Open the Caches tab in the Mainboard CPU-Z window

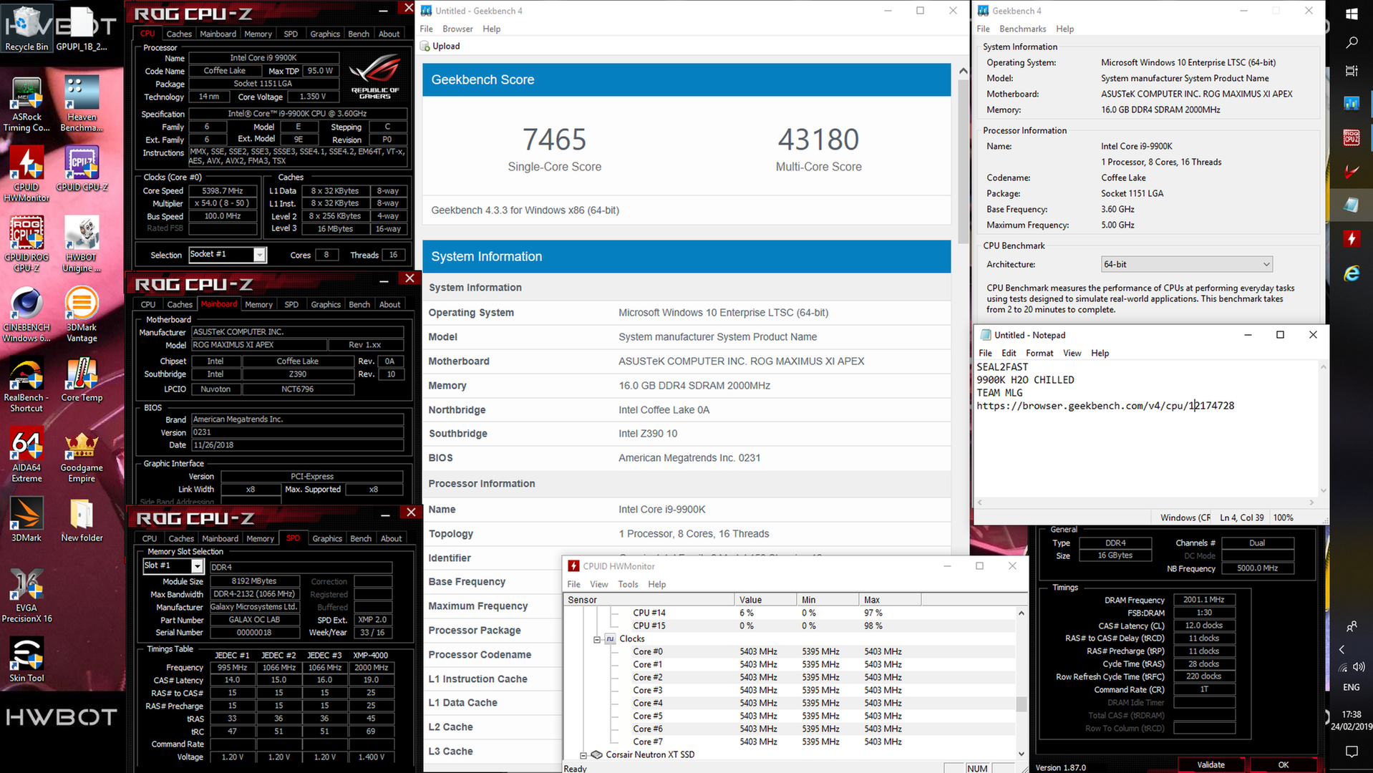click(180, 304)
